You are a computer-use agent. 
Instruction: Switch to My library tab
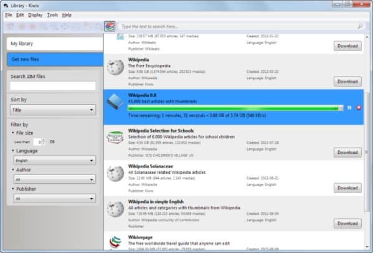coord(55,44)
